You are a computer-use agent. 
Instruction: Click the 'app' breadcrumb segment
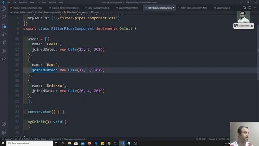[x=17, y=12]
